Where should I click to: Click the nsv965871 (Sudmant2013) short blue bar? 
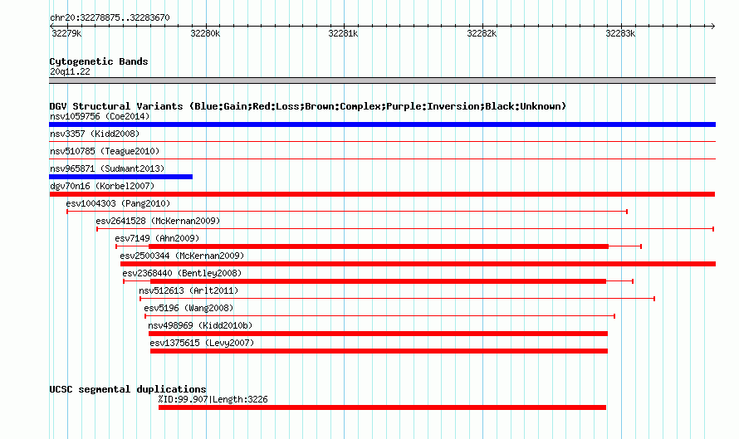pos(120,177)
